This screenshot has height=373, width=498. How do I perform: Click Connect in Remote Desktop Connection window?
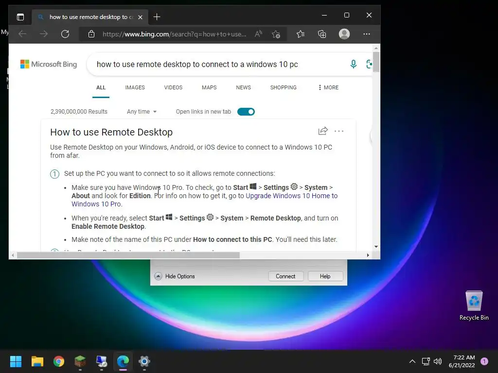tap(285, 276)
